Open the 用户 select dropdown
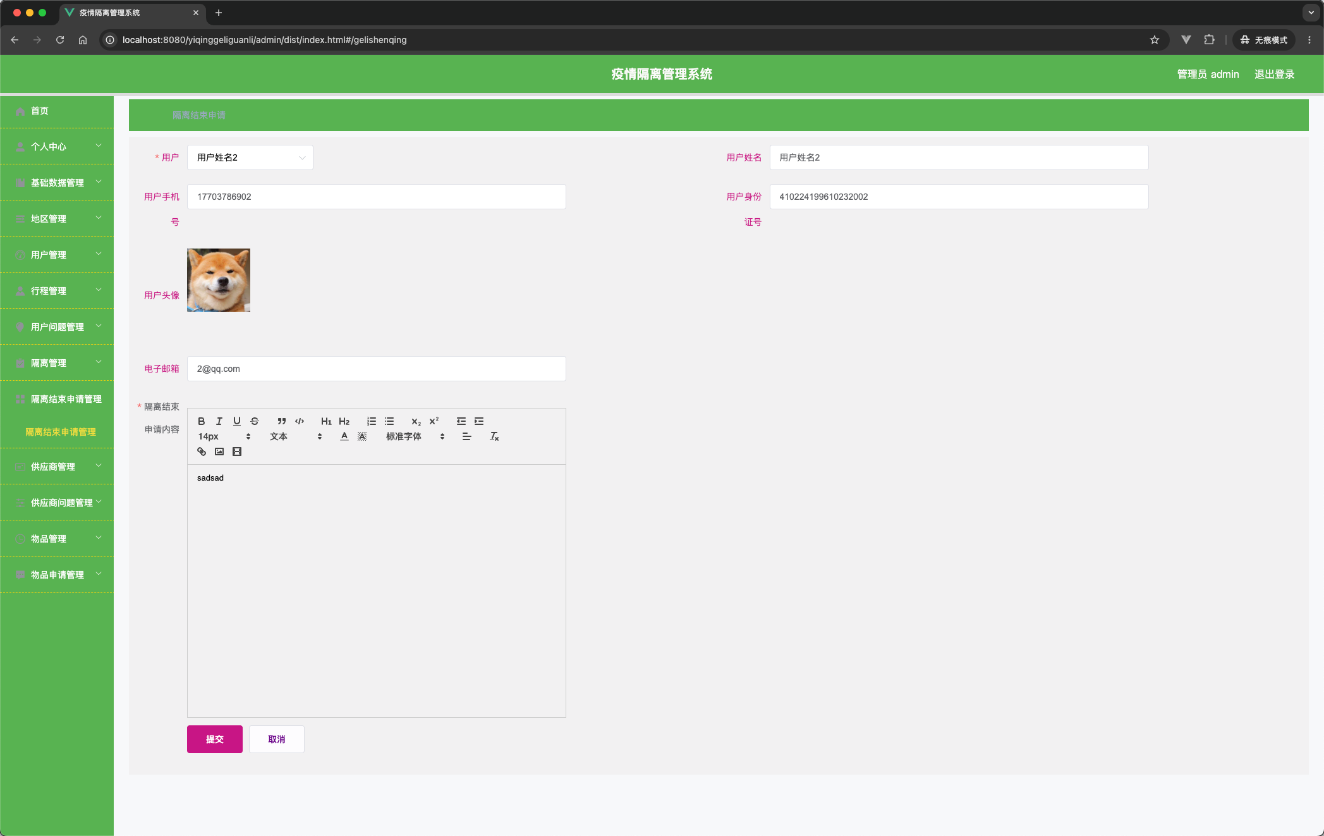The height and width of the screenshot is (836, 1324). point(250,157)
